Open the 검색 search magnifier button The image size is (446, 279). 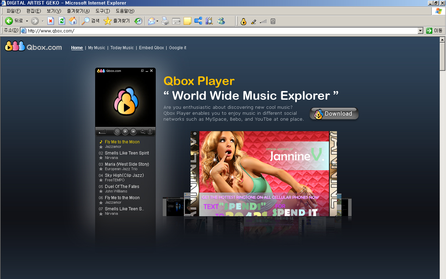[x=90, y=21]
